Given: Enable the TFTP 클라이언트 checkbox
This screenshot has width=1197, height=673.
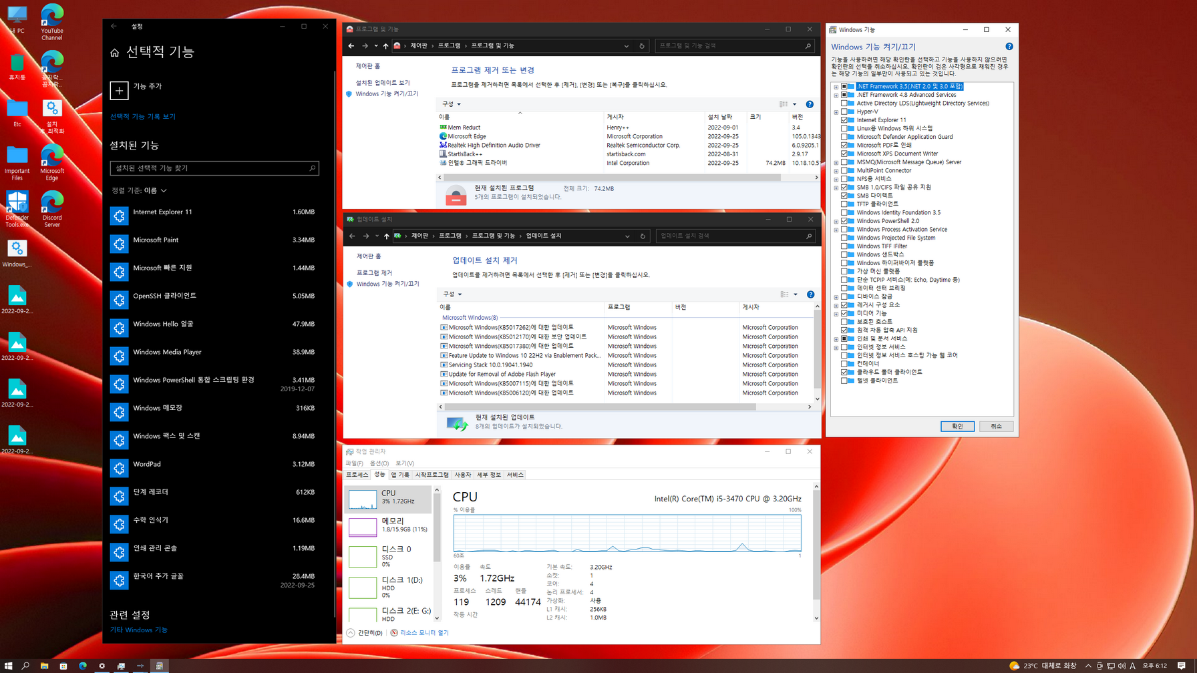Looking at the screenshot, I should pos(844,204).
